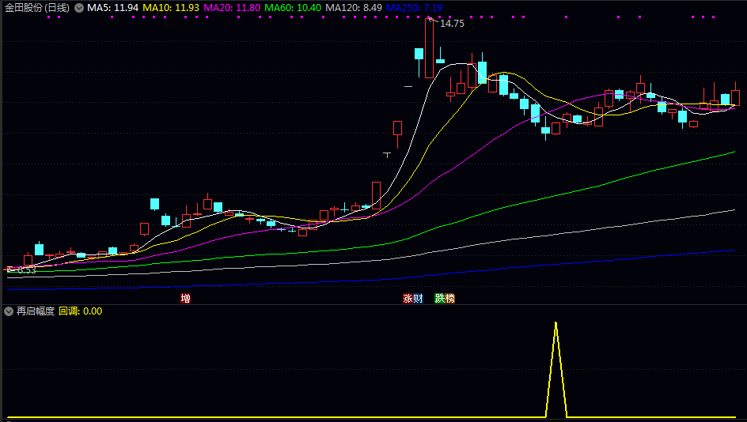This screenshot has height=422, width=747.
Task: Click the 6.53 low price annotation
Action: click(24, 270)
